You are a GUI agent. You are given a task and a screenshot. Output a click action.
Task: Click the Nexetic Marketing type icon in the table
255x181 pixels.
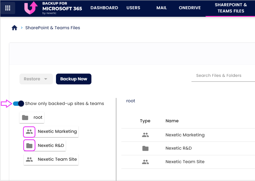(x=145, y=135)
